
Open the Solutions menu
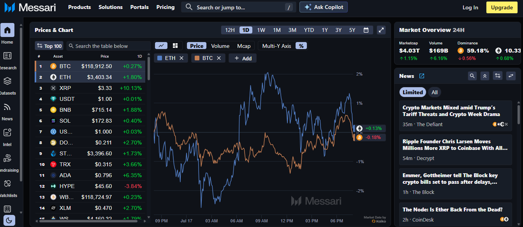(111, 7)
